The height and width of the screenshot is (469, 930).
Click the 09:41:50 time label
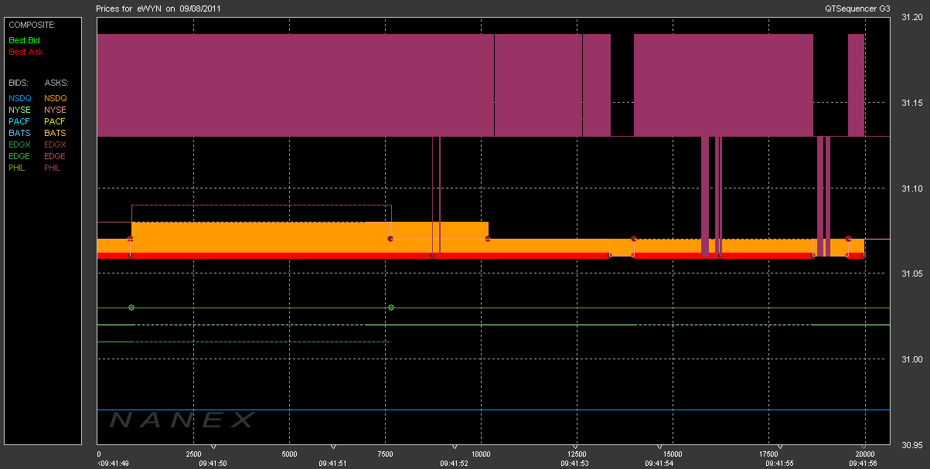pyautogui.click(x=213, y=464)
